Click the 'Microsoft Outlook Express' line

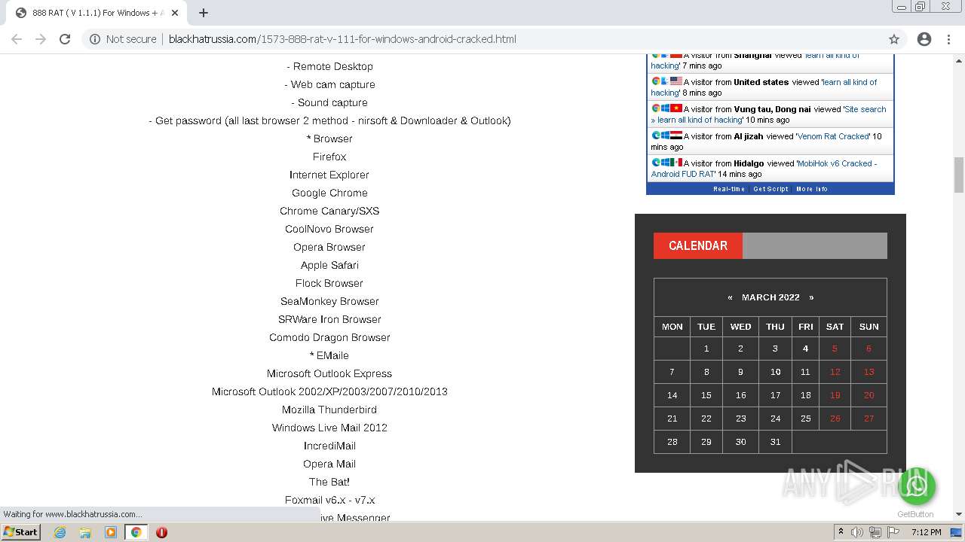tap(329, 373)
